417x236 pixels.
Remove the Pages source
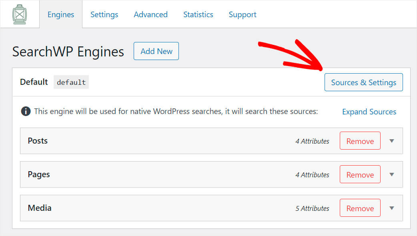click(360, 175)
